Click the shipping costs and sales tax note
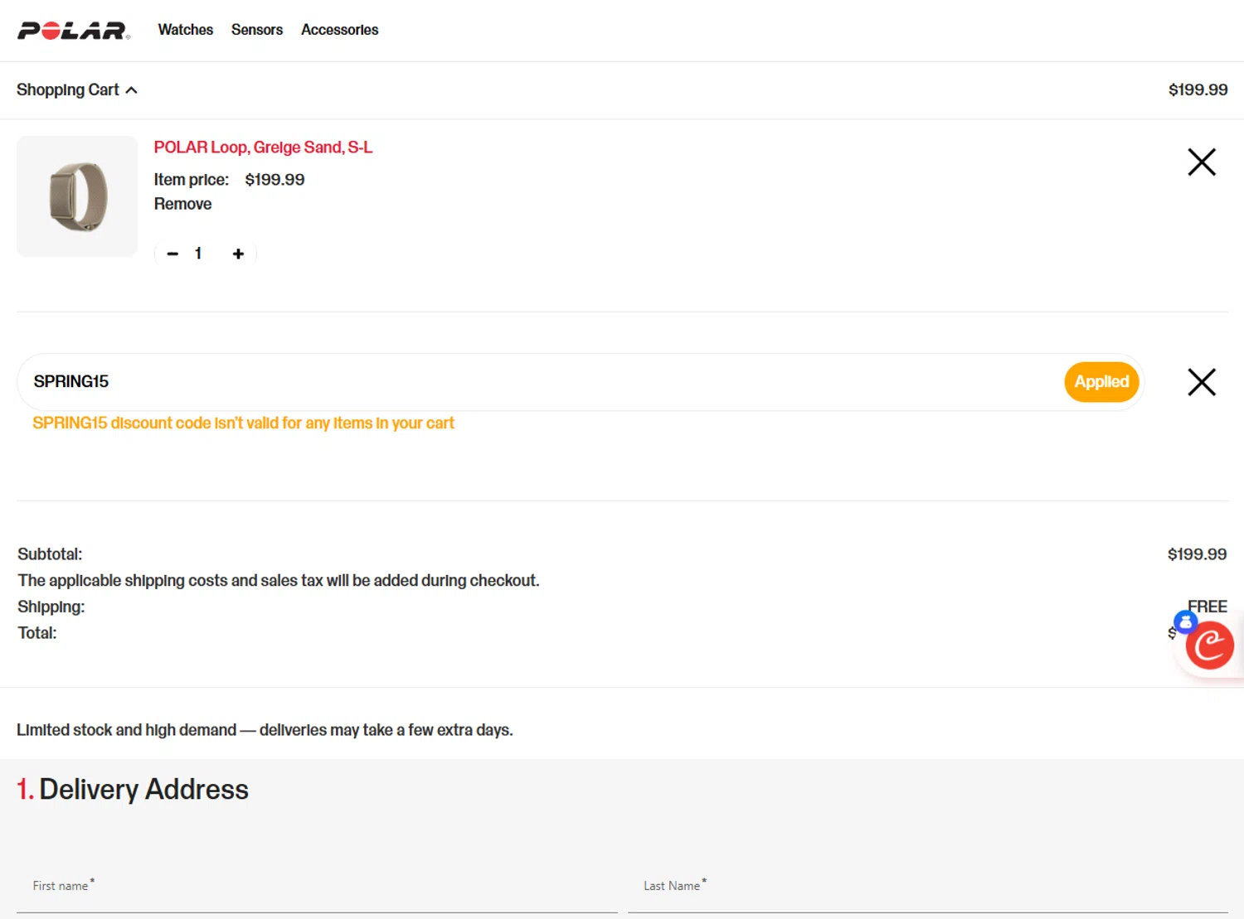The height and width of the screenshot is (919, 1244). [279, 581]
